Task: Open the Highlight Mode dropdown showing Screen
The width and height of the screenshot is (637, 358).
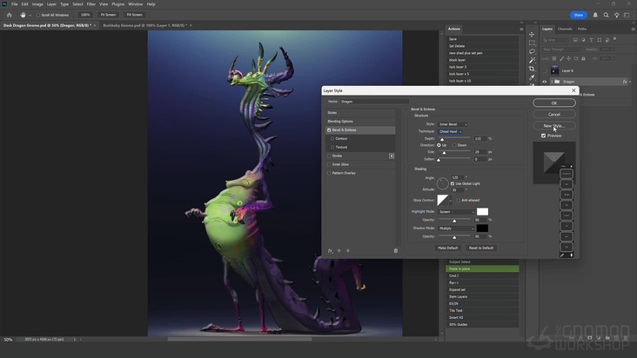Action: pos(456,212)
